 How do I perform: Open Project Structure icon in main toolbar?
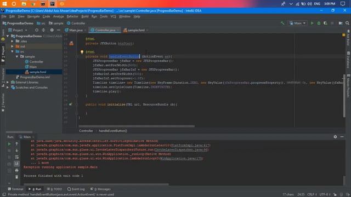point(341,23)
